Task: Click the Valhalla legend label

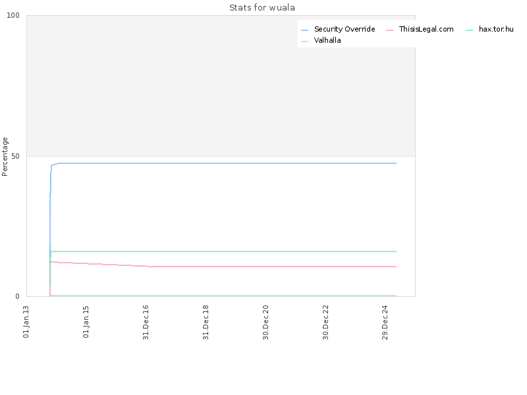Action: pos(327,40)
